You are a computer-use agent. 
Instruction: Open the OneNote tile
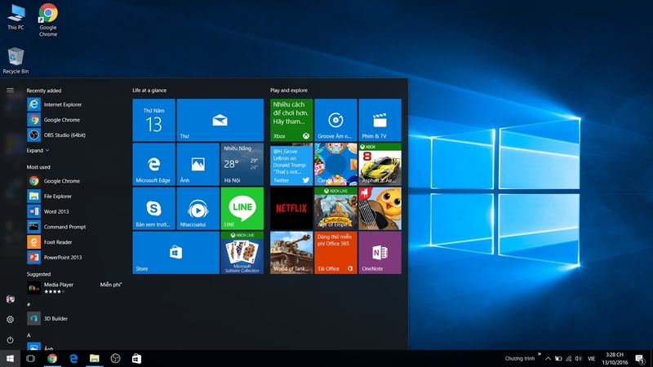(x=380, y=253)
